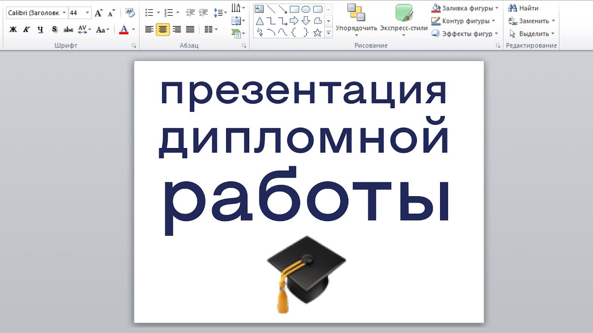Open text direction options

tap(238, 8)
